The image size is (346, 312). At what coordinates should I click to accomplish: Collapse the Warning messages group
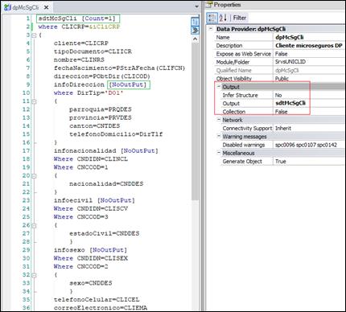click(219, 137)
